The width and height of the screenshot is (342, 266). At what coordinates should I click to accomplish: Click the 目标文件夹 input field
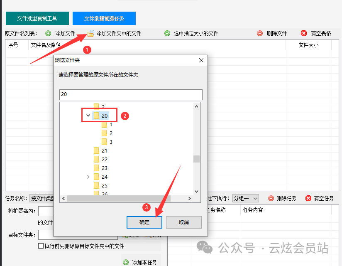coord(78,235)
